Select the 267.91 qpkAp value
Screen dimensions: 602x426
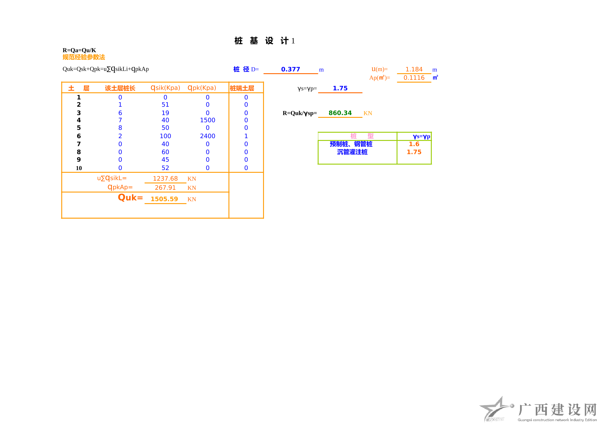tap(165, 188)
